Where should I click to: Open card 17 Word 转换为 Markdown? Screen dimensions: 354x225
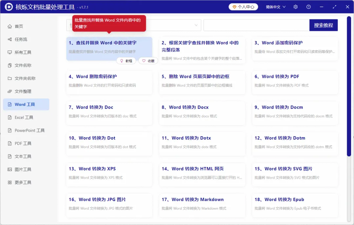pos(202,205)
